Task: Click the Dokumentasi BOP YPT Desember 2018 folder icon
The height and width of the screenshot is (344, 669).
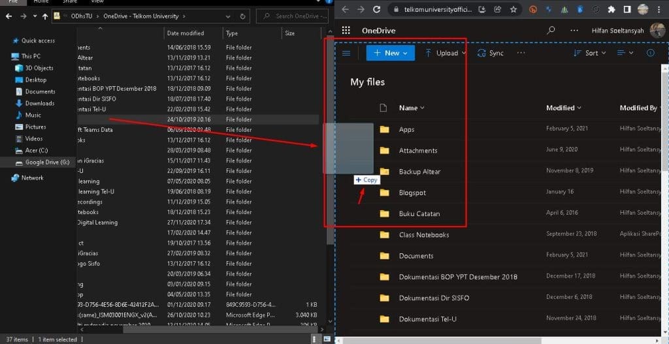Action: click(x=384, y=277)
